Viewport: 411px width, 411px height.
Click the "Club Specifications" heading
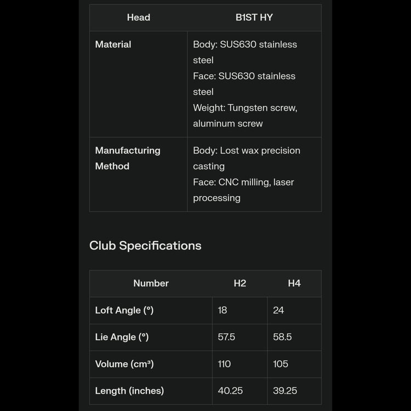145,246
